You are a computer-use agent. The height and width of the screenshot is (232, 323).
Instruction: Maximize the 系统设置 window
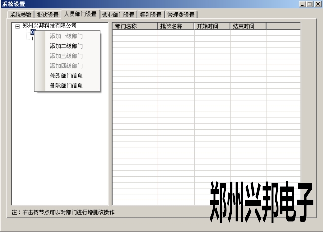coord(310,4)
